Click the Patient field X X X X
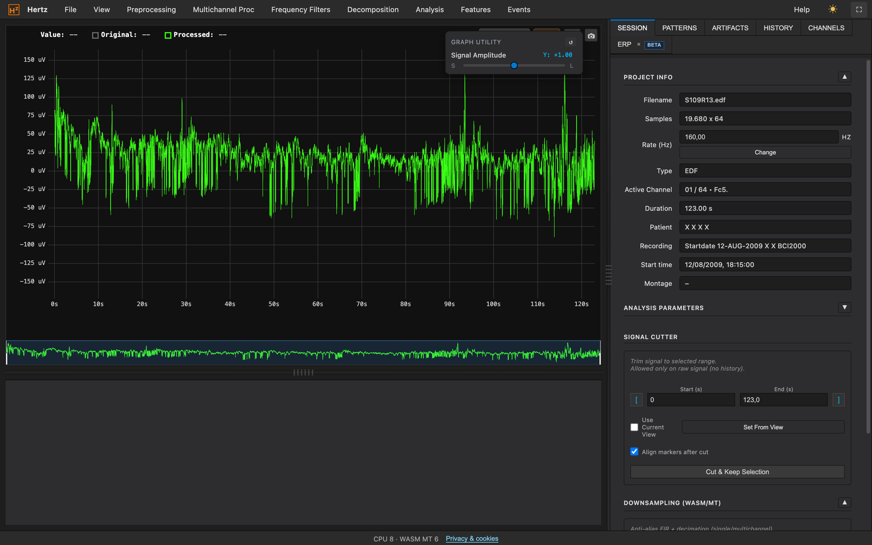 tap(765, 227)
